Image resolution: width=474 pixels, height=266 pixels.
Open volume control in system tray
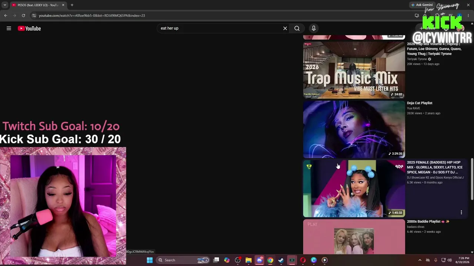(450, 260)
